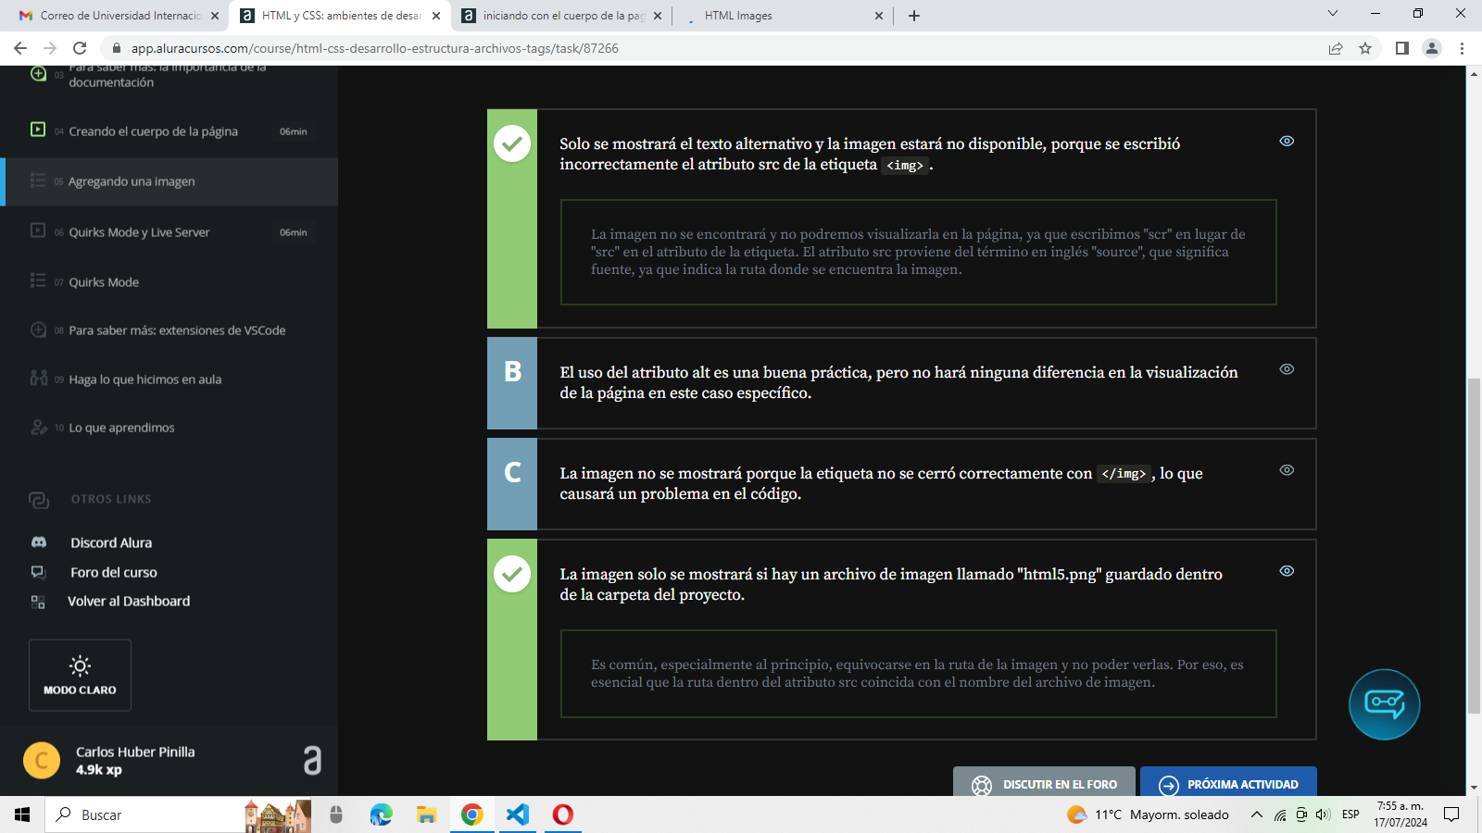Open Chrome three-dot menu
The image size is (1482, 833).
tap(1463, 48)
